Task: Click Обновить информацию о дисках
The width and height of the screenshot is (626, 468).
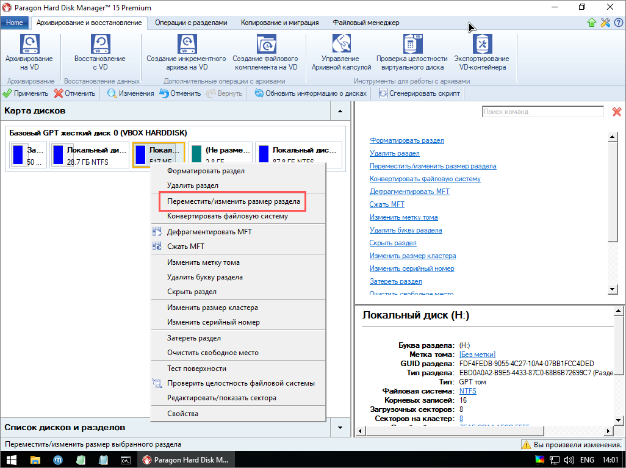Action: 311,93
